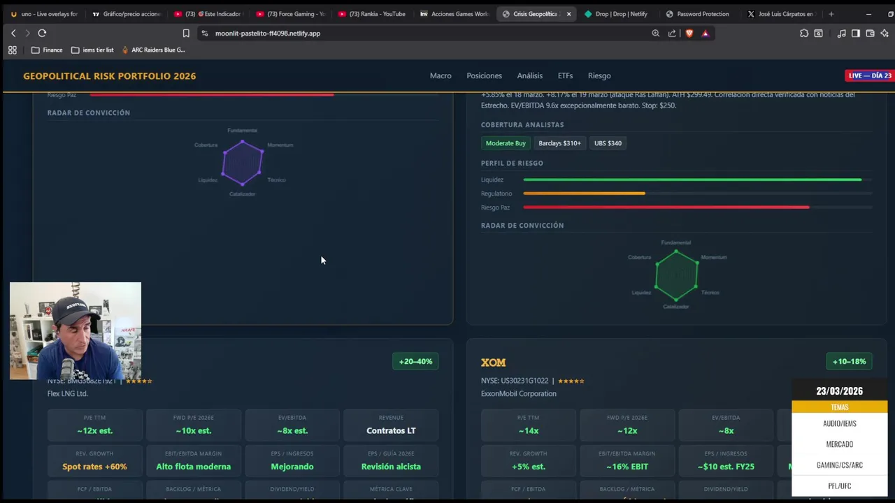Switch to the Este Indicador YouTube tab

point(208,14)
